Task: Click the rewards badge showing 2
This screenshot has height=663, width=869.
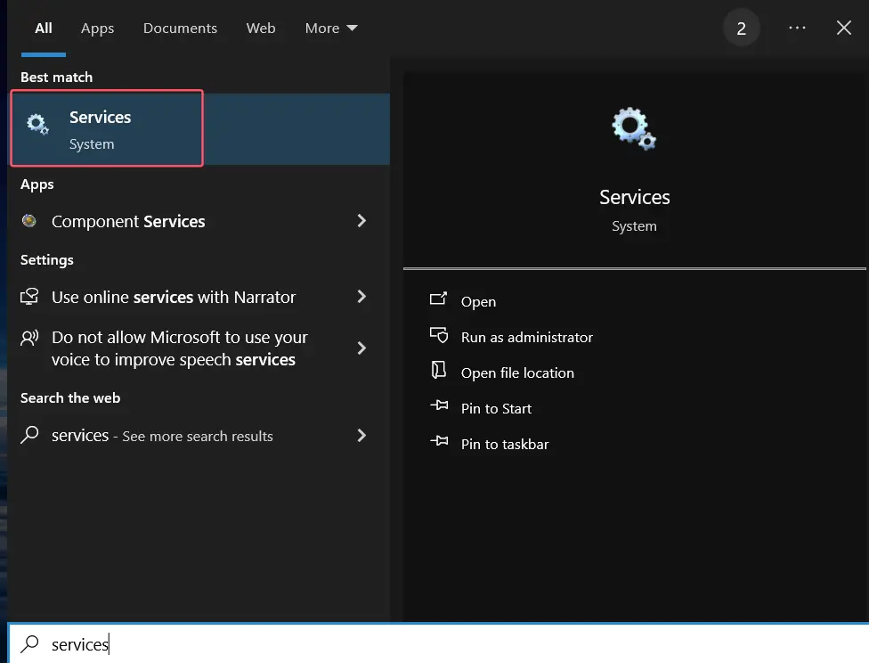Action: [x=741, y=29]
